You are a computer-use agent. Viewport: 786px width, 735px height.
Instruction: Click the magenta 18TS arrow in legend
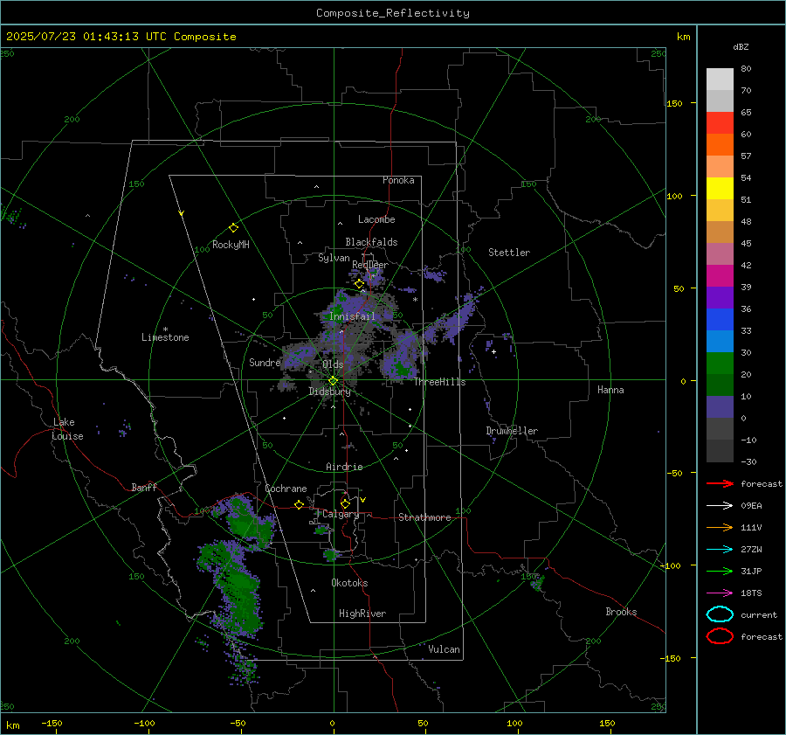(720, 593)
